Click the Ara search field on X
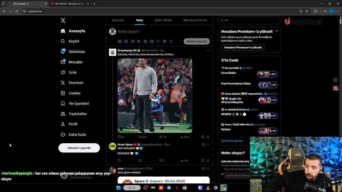This screenshot has width=342, height=192. pos(249,20)
